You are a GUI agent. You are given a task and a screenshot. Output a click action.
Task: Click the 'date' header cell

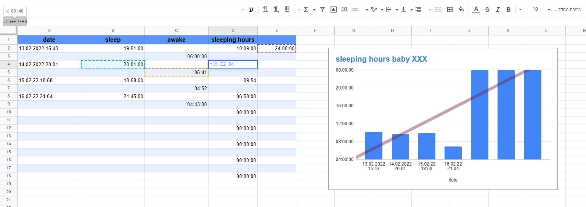click(49, 40)
